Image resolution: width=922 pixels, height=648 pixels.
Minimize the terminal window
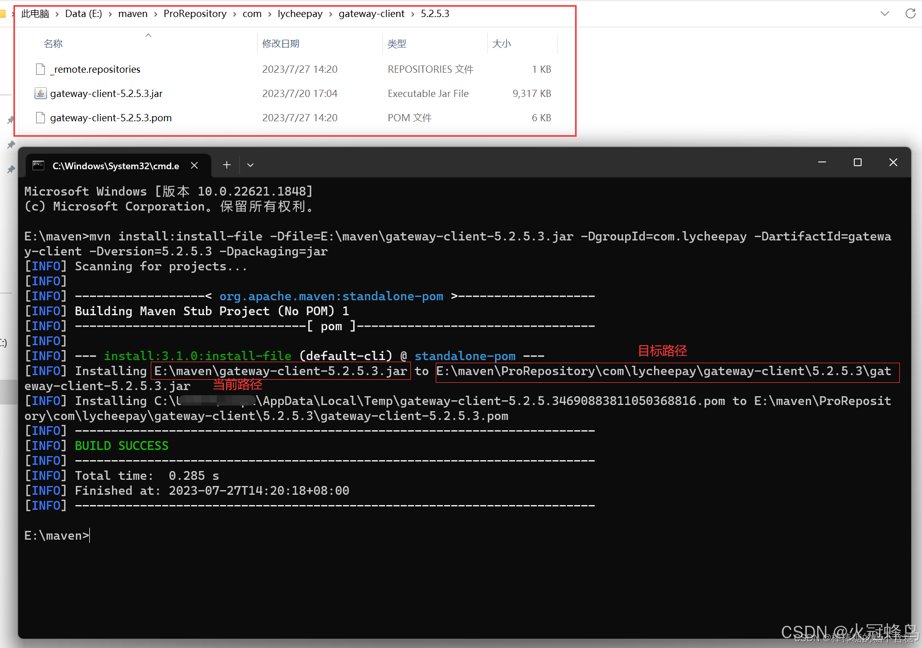click(x=822, y=162)
